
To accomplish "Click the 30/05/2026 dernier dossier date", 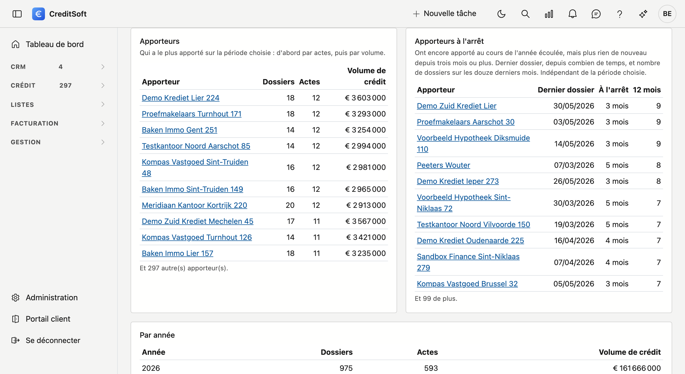I will (574, 106).
